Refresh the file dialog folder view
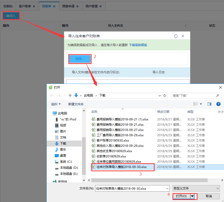 tap(165, 96)
